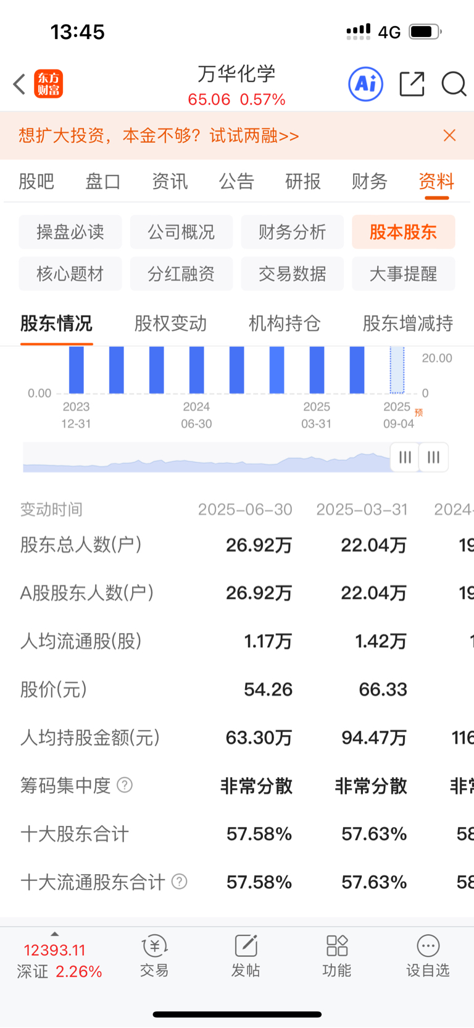474x1028 pixels.
Task: Switch to the 盘口 tab
Action: (x=103, y=181)
